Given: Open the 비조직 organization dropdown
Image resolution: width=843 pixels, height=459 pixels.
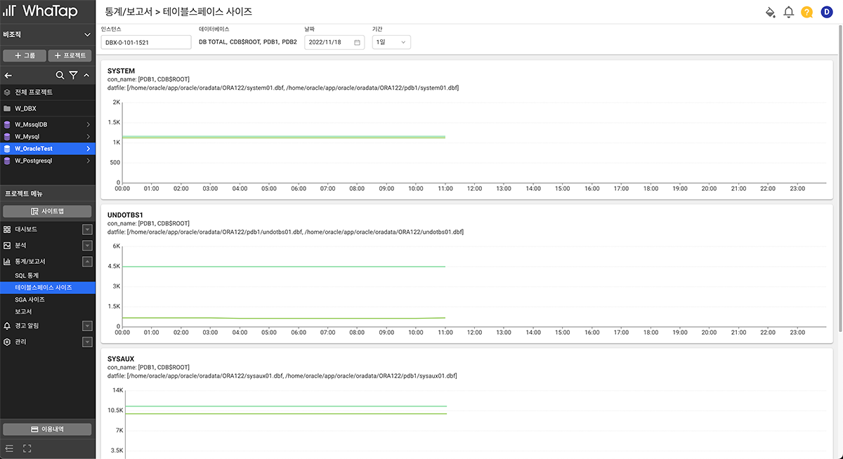Looking at the screenshot, I should click(47, 34).
